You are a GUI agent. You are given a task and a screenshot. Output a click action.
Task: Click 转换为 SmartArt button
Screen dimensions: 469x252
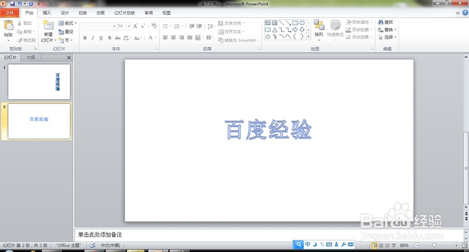pyautogui.click(x=238, y=40)
